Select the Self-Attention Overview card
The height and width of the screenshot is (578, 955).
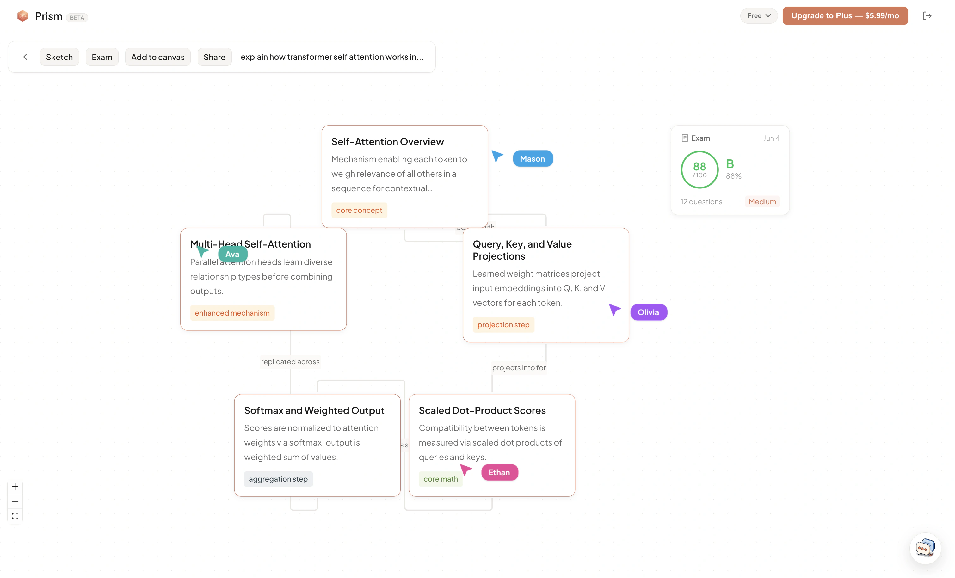[x=404, y=176]
